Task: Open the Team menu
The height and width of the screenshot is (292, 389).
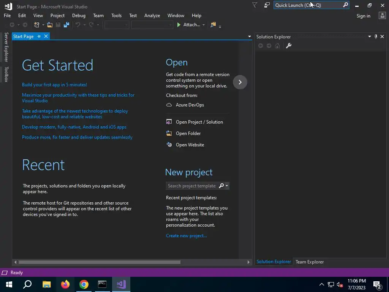Action: [x=98, y=15]
